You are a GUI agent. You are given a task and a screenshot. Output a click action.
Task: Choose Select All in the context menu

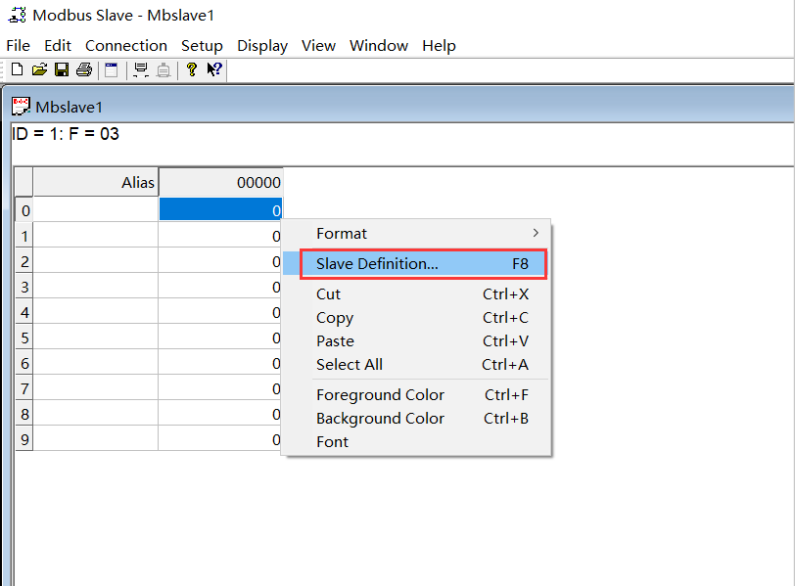point(350,365)
